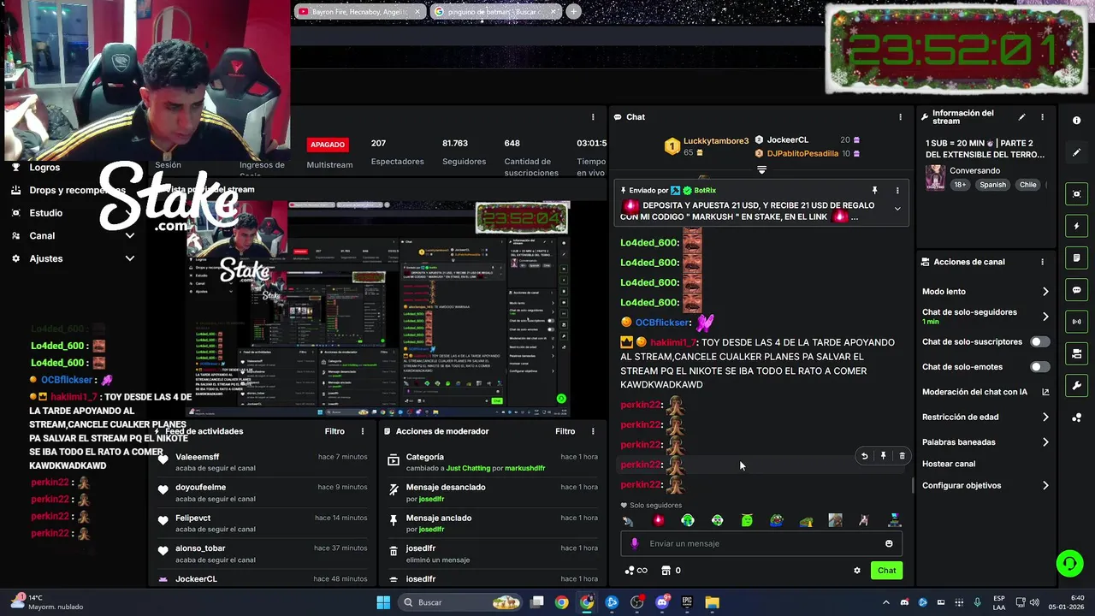Toggle Chat de solo-suscriptores switch
The height and width of the screenshot is (616, 1095).
(x=1039, y=341)
